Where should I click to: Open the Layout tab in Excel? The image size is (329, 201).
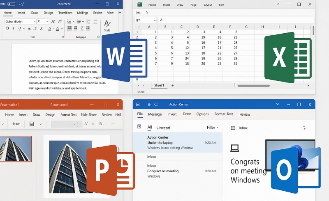208,5
